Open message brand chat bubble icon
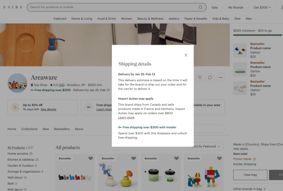Image resolution: width=283 pixels, height=191 pixels. 210,77
